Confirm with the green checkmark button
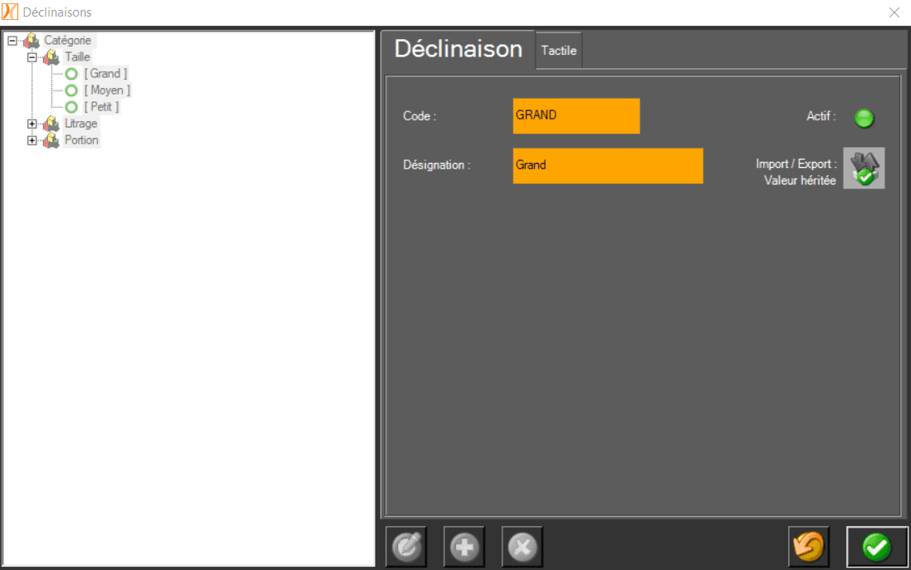The width and height of the screenshot is (911, 570). pos(876,547)
